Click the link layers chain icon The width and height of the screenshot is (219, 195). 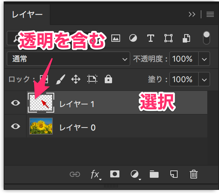pyautogui.click(x=75, y=174)
